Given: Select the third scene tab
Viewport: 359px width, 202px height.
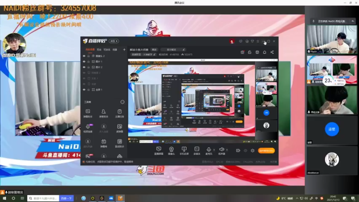Looking at the screenshot, I should 107,49.
